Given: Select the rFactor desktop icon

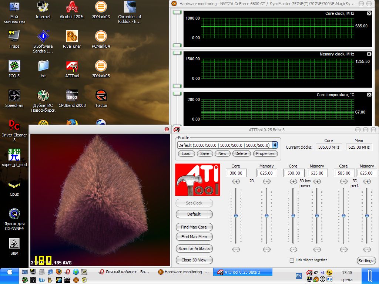Looking at the screenshot, I should pos(101,98).
